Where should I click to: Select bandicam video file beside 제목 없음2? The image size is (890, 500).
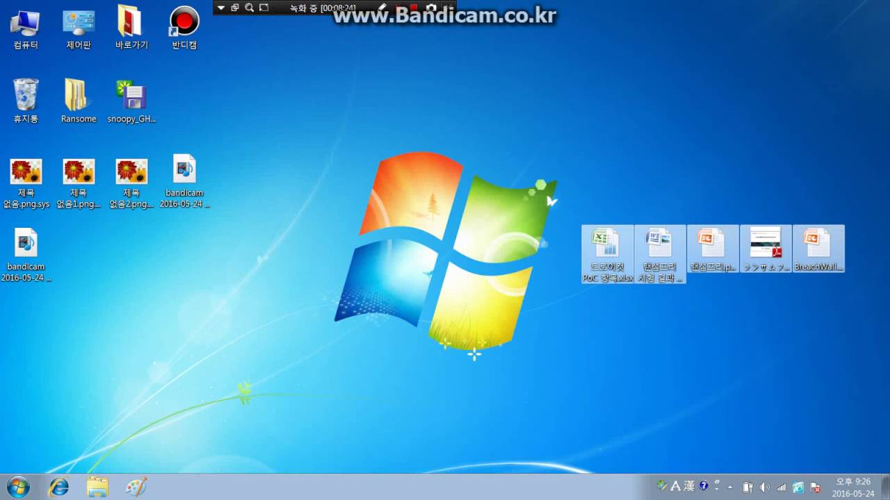click(184, 182)
